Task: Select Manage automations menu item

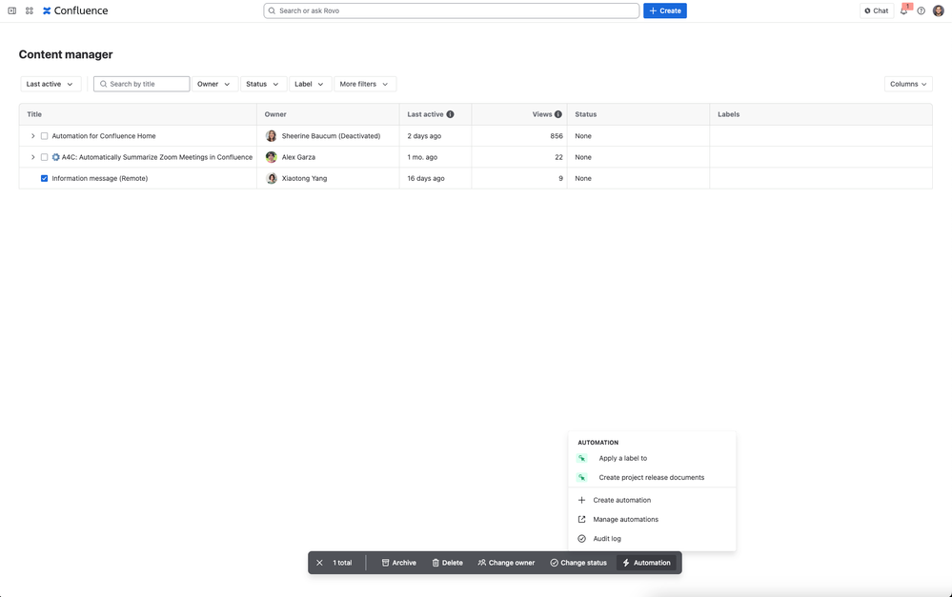Action: point(652,519)
